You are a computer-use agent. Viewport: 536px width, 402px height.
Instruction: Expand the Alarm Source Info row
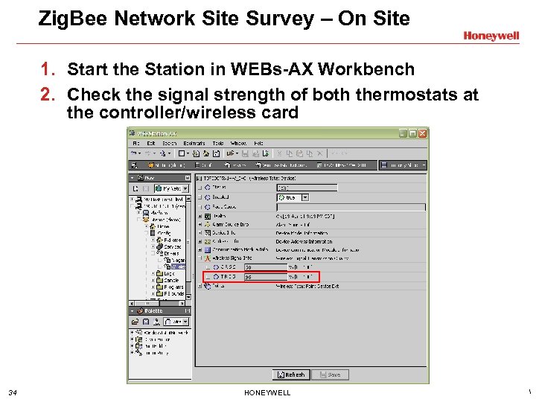(x=200, y=225)
